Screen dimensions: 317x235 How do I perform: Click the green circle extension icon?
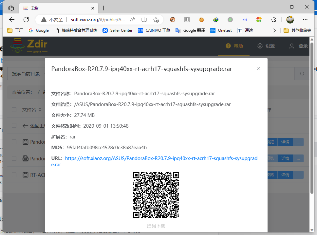tap(230, 20)
